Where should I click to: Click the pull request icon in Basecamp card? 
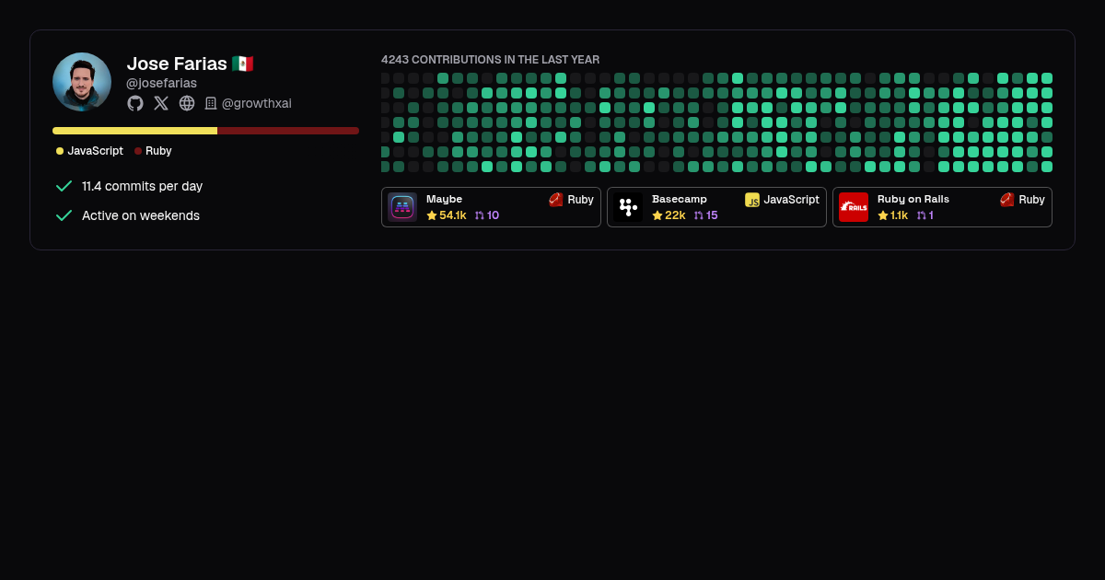(x=699, y=215)
